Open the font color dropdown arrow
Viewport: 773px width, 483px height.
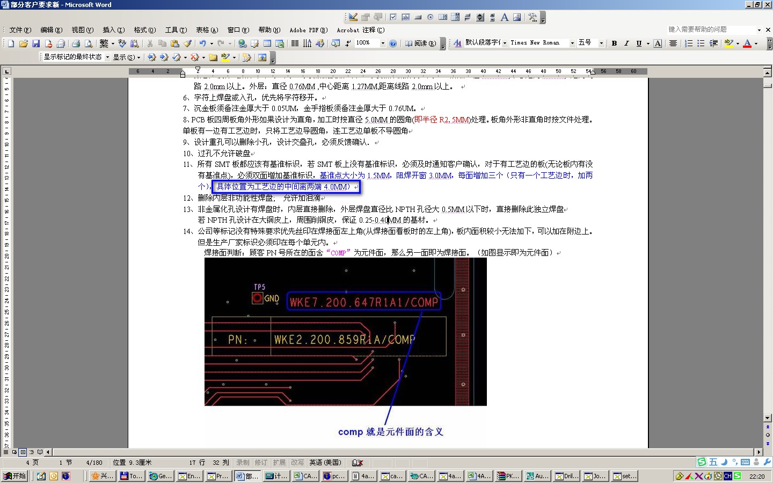point(756,43)
